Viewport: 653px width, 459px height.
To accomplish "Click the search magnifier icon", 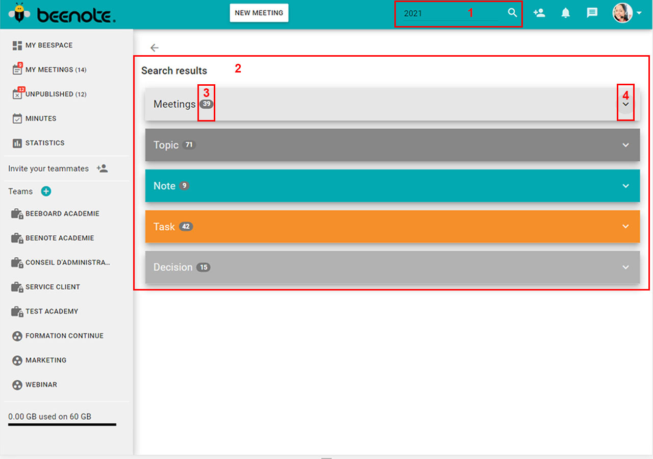I will click(x=513, y=13).
